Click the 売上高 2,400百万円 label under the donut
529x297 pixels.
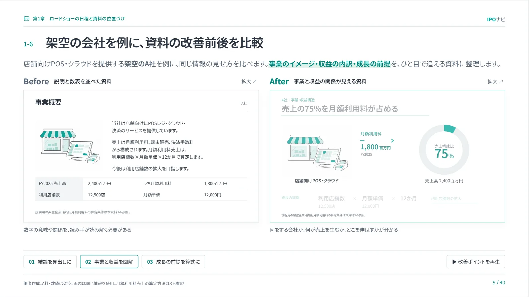click(444, 181)
